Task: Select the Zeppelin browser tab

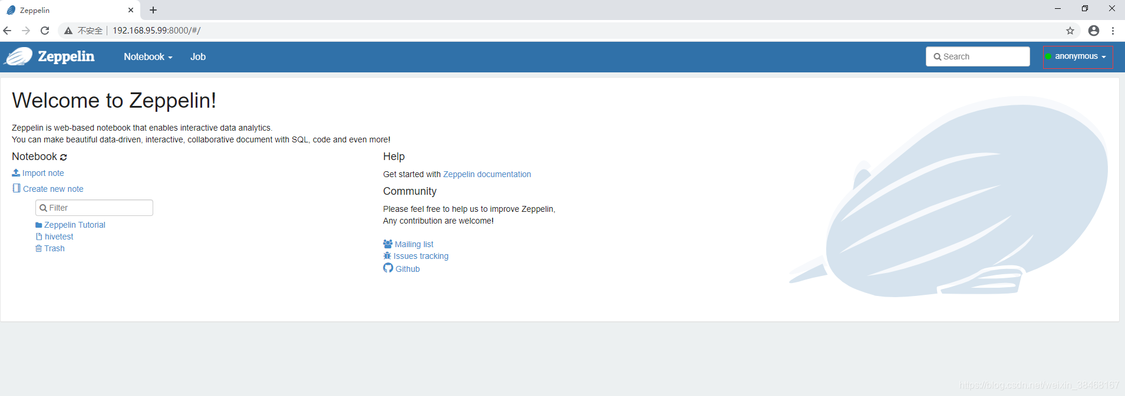Action: tap(70, 10)
